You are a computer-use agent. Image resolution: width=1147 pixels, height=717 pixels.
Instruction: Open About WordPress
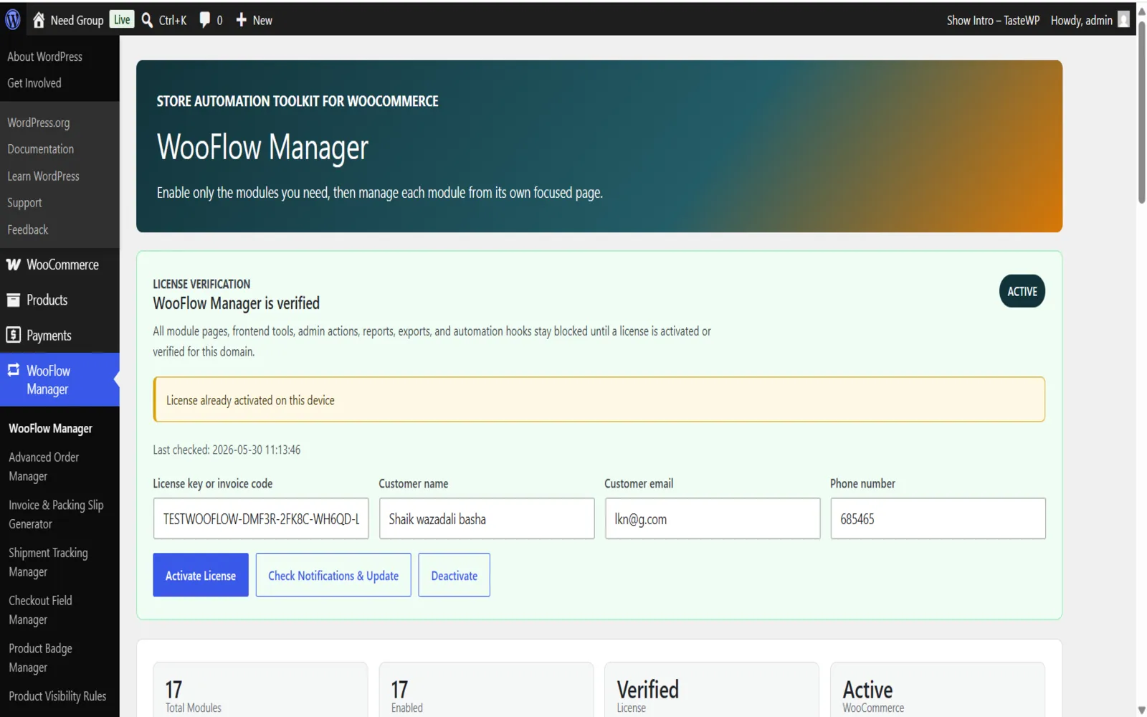coord(44,57)
